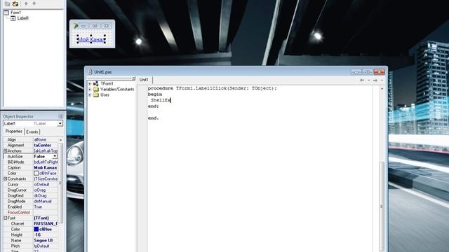Click the open folder icon in Object TreeView toolbar

coord(15,3)
